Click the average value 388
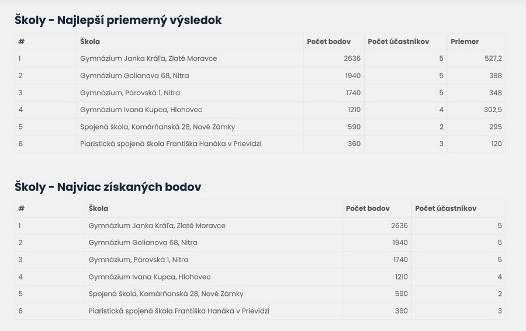This screenshot has width=526, height=331. (x=496, y=75)
